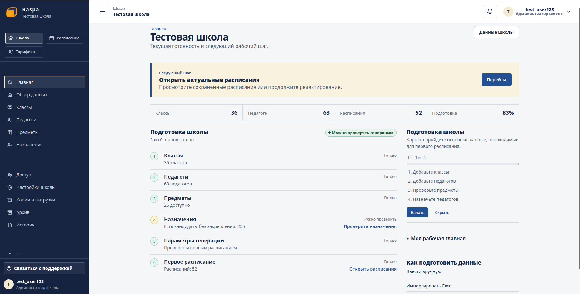Viewport: 580px width, 294px height.
Task: Switch to the Расписание tab
Action: (x=65, y=38)
